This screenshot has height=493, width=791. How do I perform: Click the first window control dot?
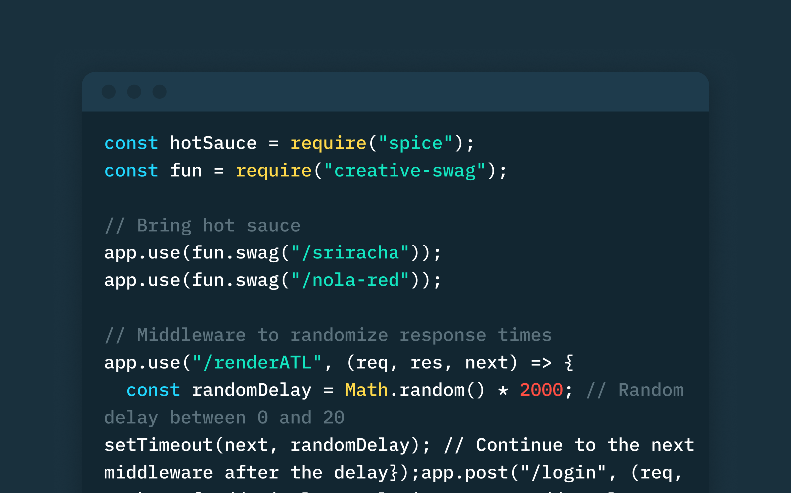[x=109, y=92]
